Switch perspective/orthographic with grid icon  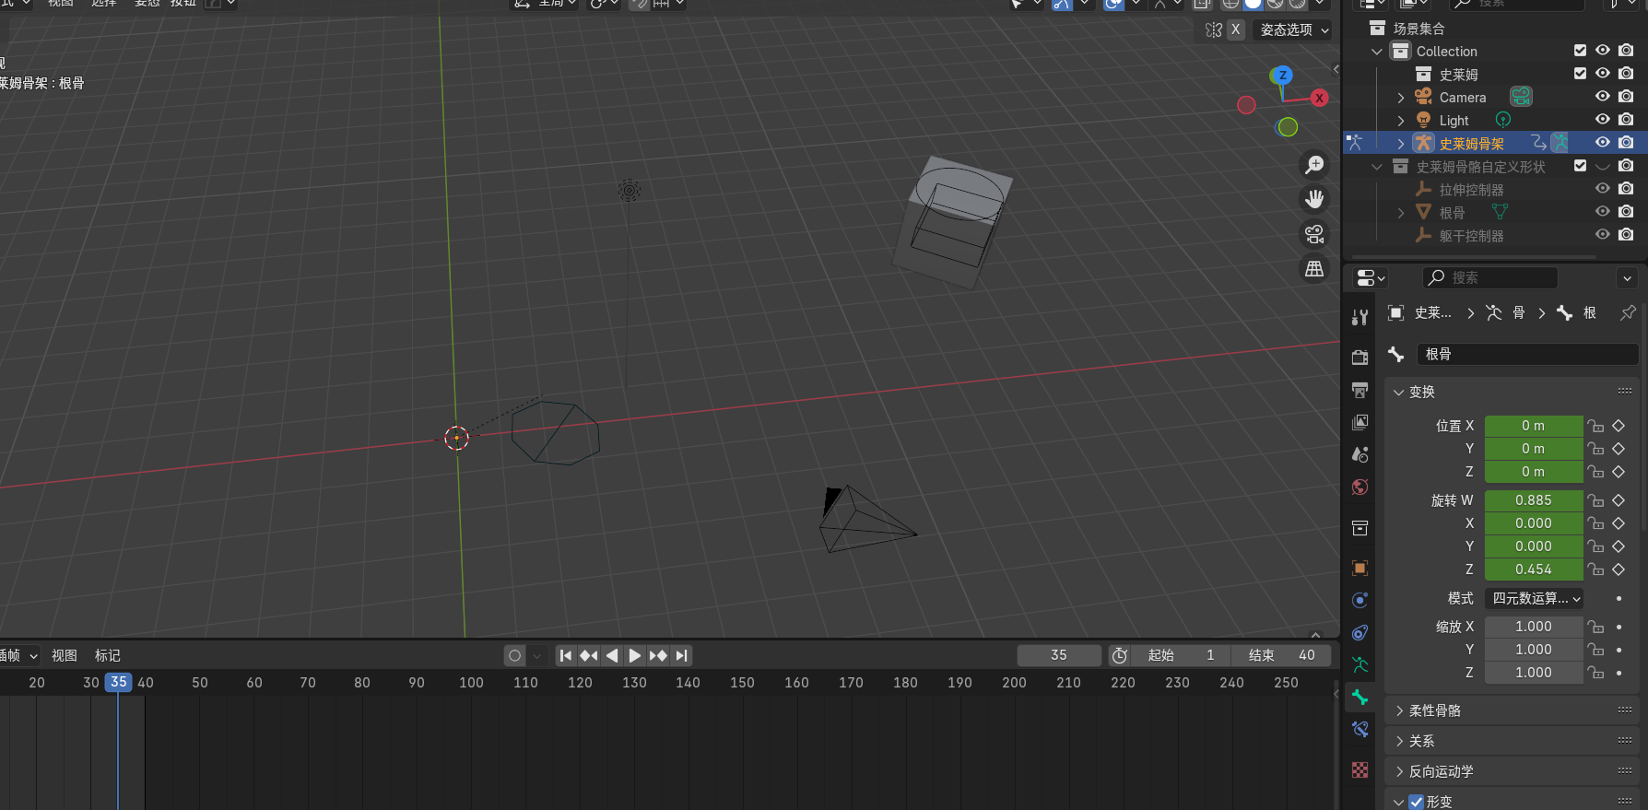click(1314, 268)
